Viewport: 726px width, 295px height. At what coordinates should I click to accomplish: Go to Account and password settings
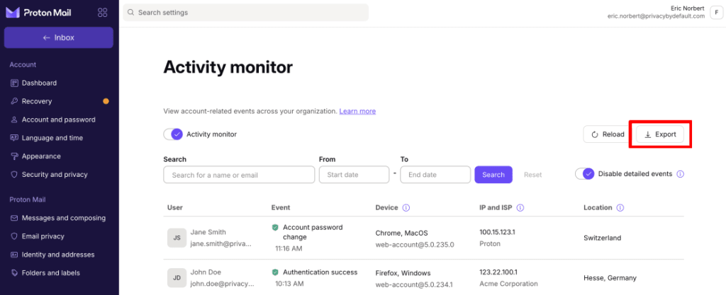point(58,120)
